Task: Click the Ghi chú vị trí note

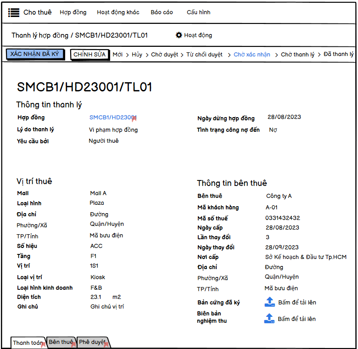Action: coord(107,306)
